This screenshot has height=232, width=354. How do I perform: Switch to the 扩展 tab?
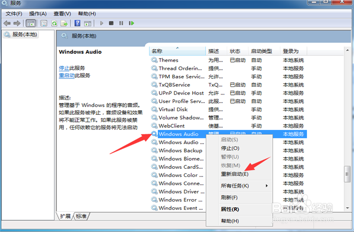click(x=65, y=216)
